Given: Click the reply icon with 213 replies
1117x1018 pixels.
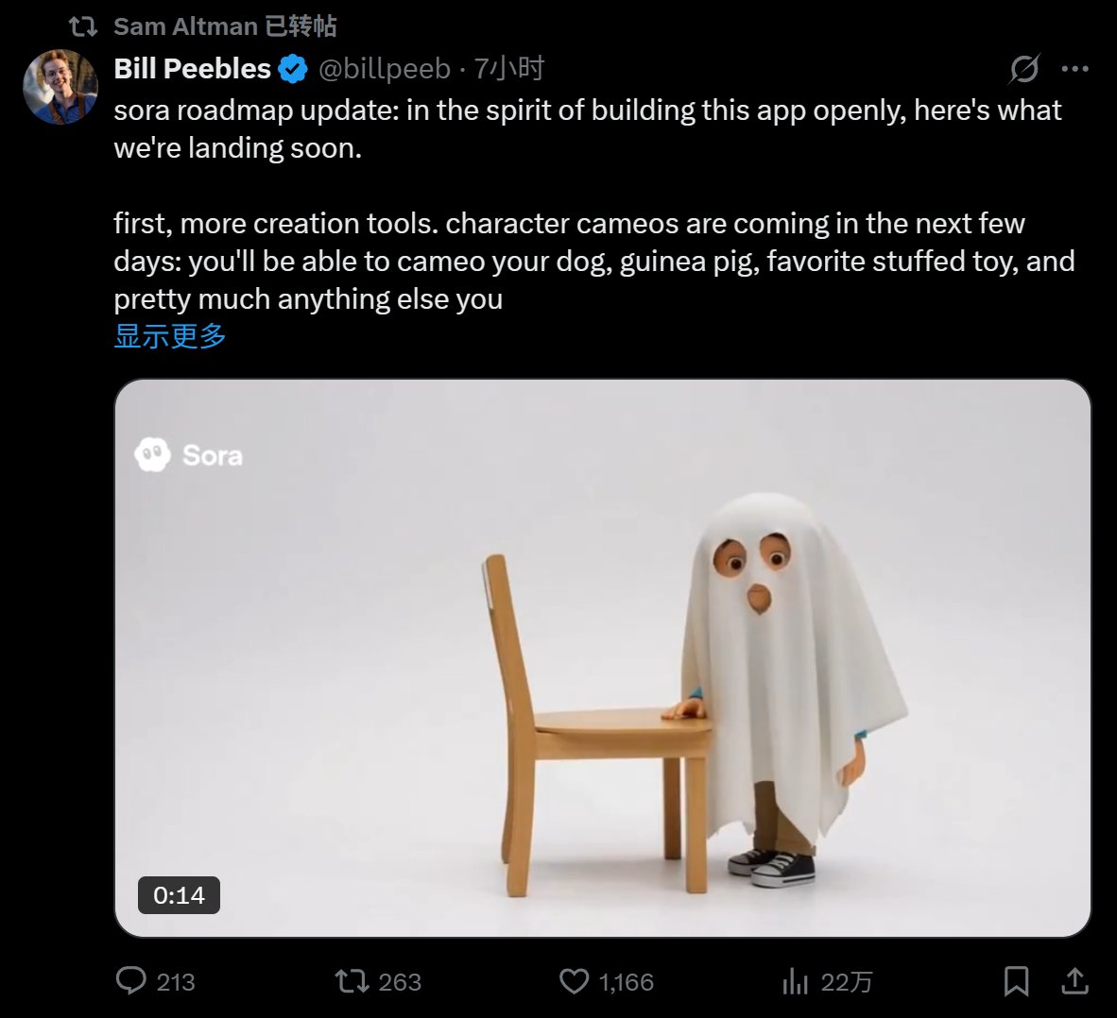Looking at the screenshot, I should click(x=131, y=981).
